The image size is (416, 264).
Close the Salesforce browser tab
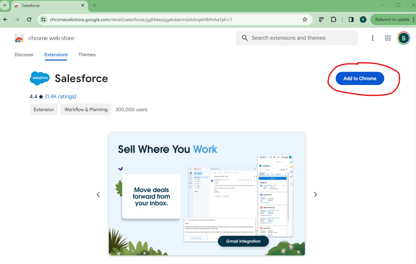click(82, 5)
